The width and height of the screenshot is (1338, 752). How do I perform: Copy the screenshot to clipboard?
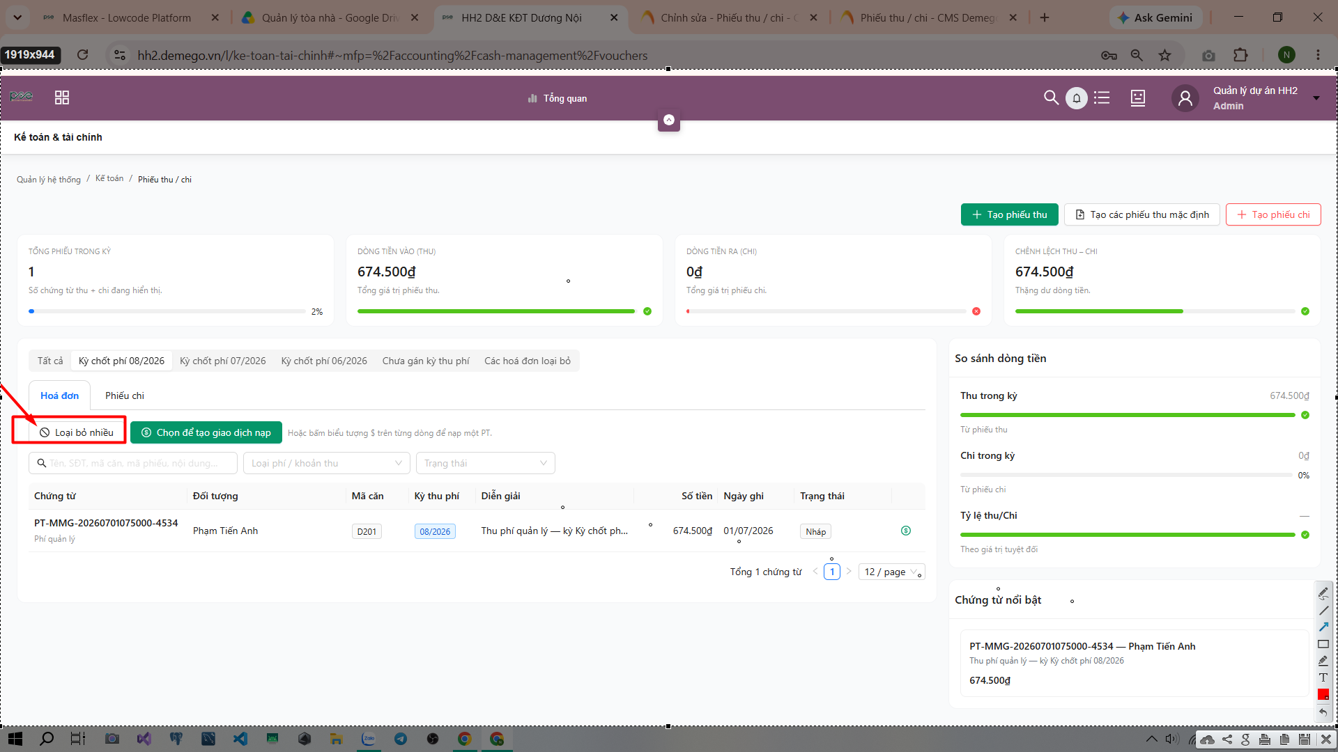1284,739
